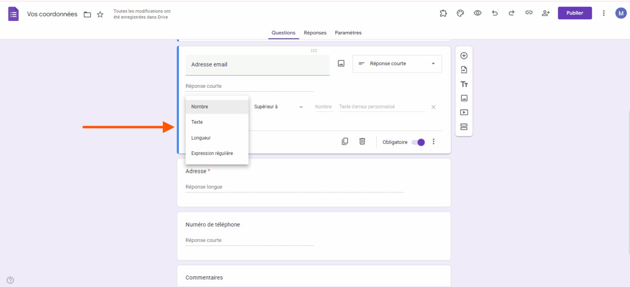
Task: Undo the last change
Action: coord(494,13)
